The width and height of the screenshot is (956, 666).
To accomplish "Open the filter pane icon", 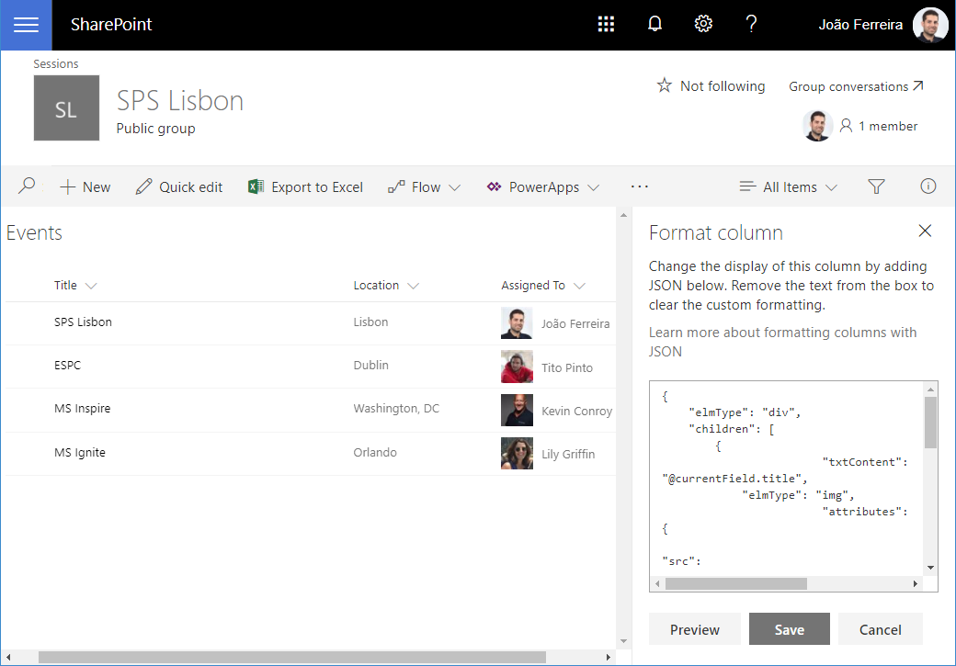I will (x=876, y=186).
